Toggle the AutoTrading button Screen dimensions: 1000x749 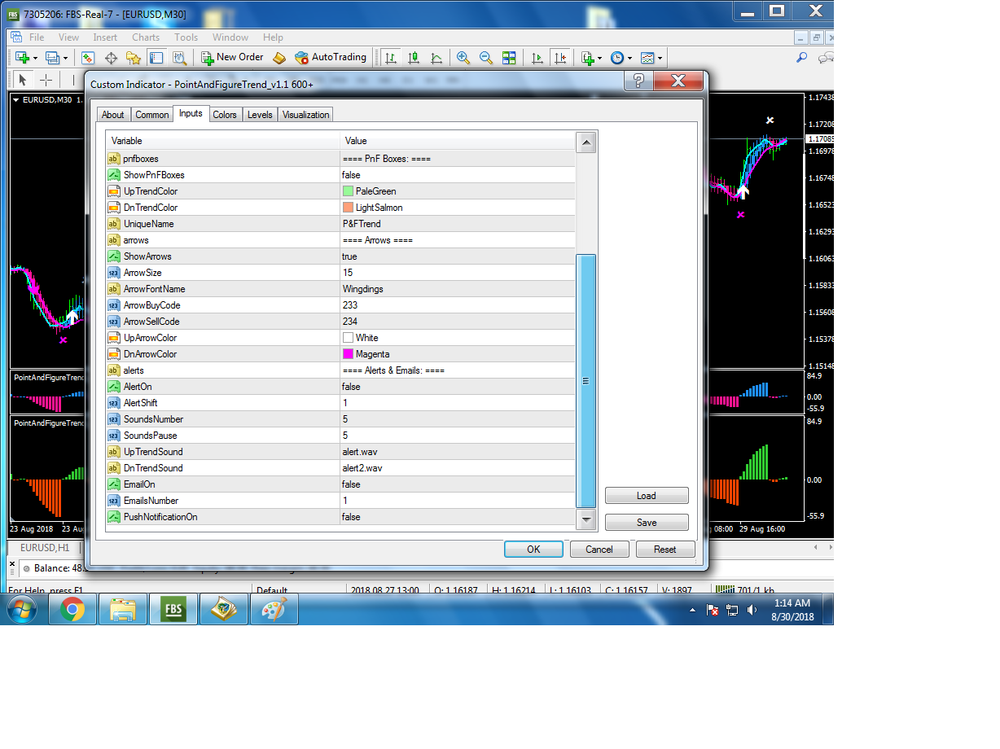click(x=330, y=58)
